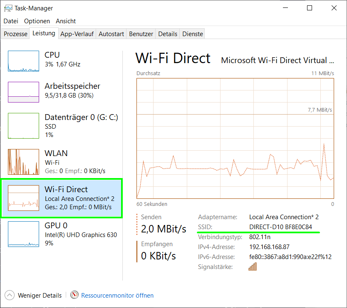The width and height of the screenshot is (347, 308).
Task: Switch to the App-Verlauf tab
Action: (77, 34)
